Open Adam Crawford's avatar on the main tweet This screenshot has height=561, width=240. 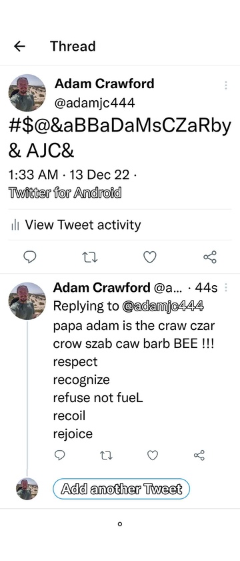pos(27,93)
